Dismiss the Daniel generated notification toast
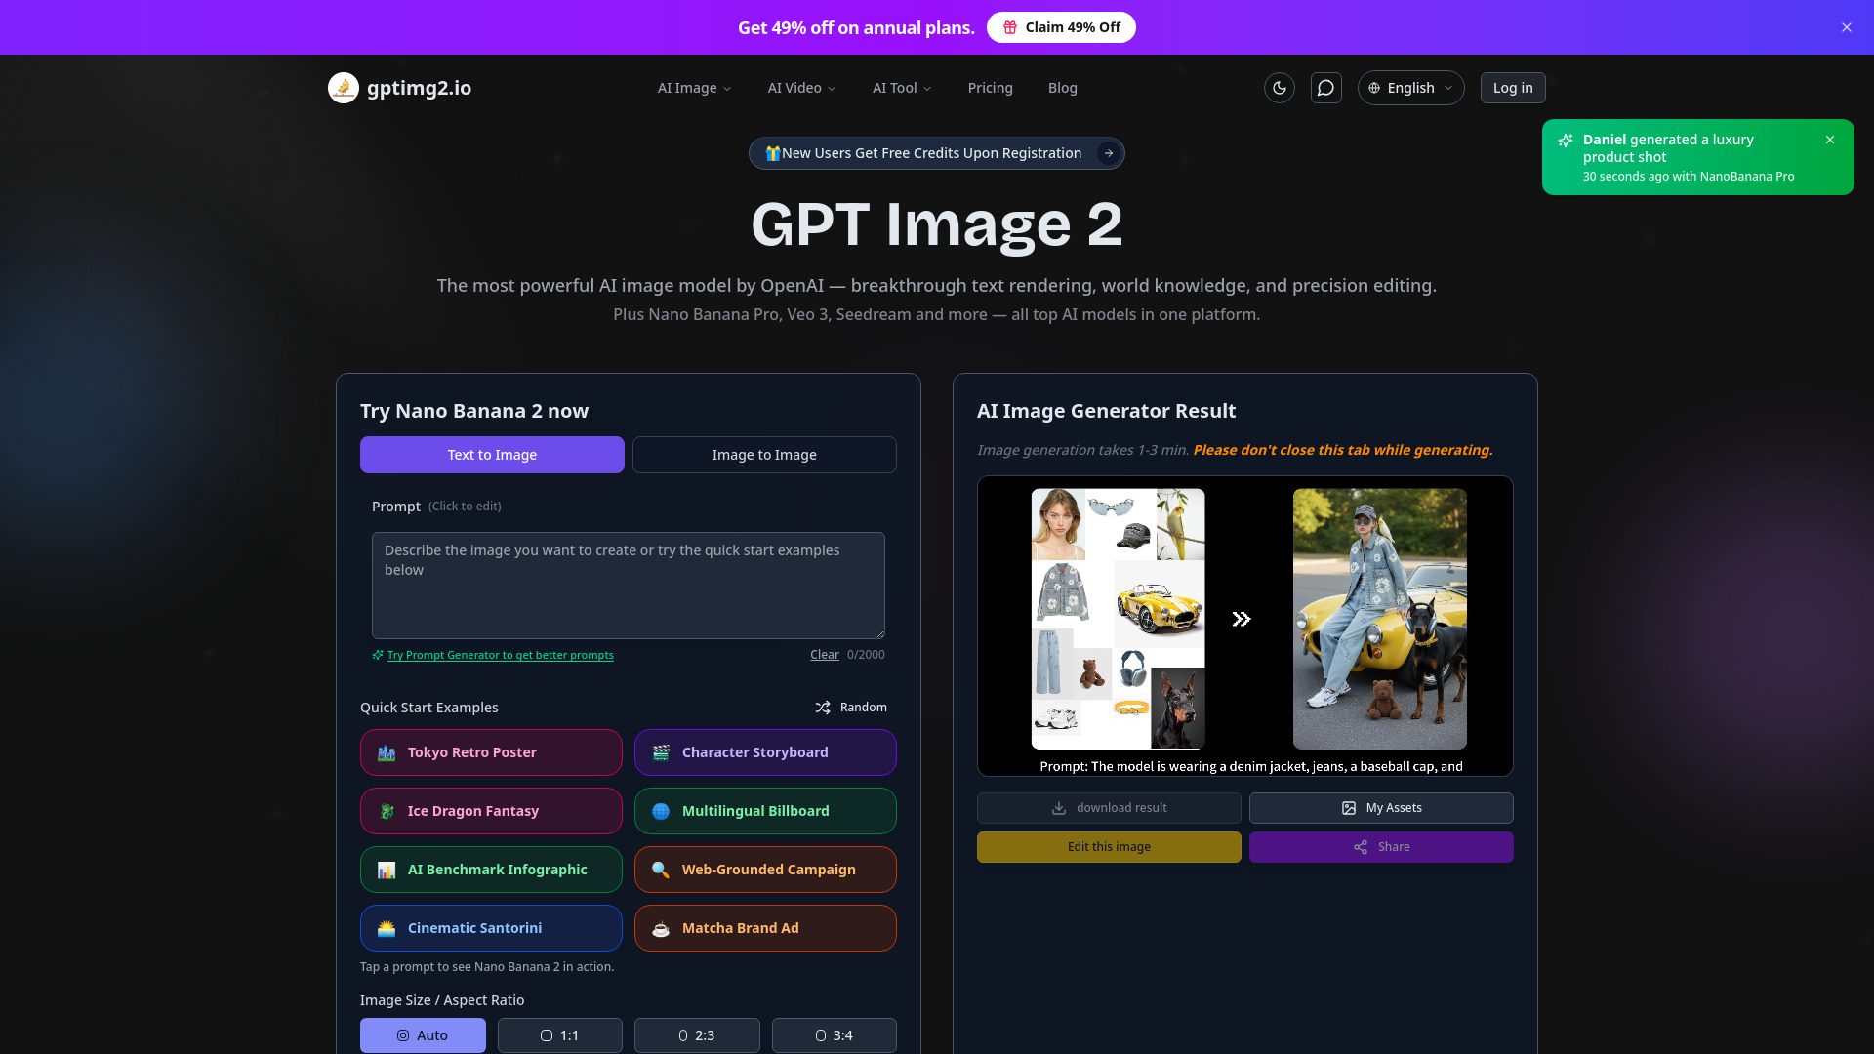The height and width of the screenshot is (1054, 1874). coord(1830,140)
